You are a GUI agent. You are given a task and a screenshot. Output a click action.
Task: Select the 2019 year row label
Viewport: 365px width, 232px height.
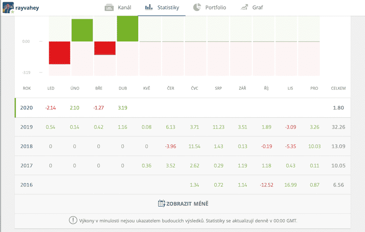point(26,127)
